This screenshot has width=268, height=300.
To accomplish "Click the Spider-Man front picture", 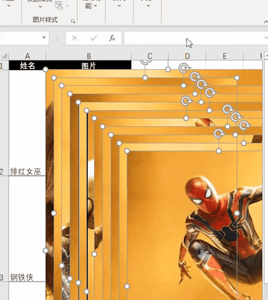I will [x=194, y=226].
